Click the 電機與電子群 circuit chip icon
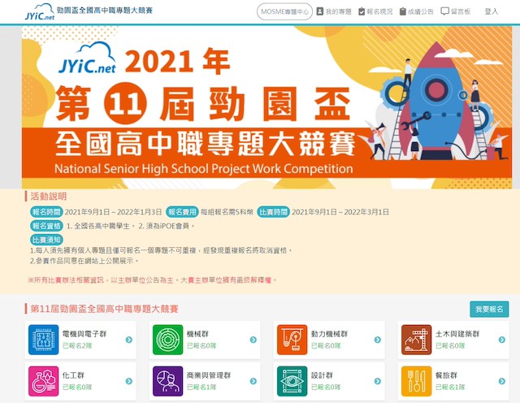The width and height of the screenshot is (520, 403). point(43,340)
